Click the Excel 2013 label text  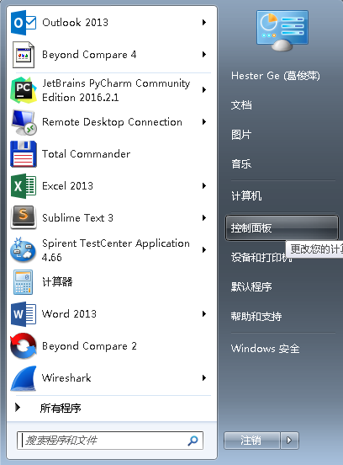pos(68,186)
